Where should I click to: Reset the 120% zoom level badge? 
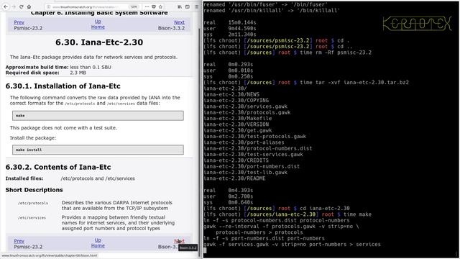pos(134,6)
